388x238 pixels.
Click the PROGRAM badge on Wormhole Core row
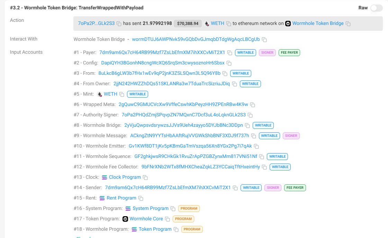tap(183, 219)
